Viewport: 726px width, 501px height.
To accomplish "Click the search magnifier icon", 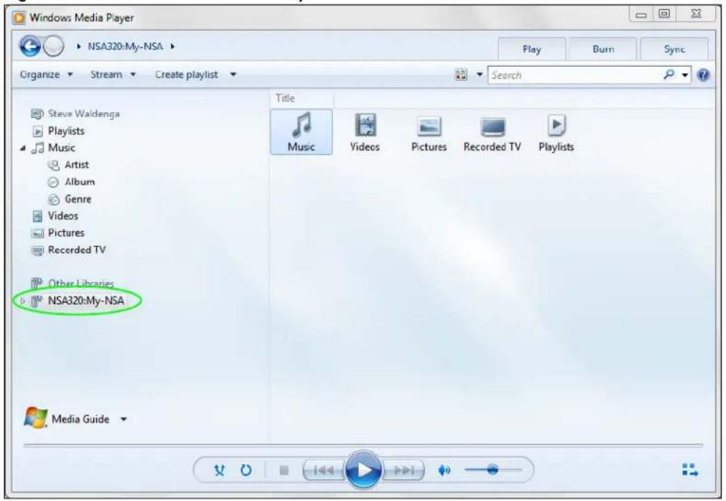I will coord(669,74).
